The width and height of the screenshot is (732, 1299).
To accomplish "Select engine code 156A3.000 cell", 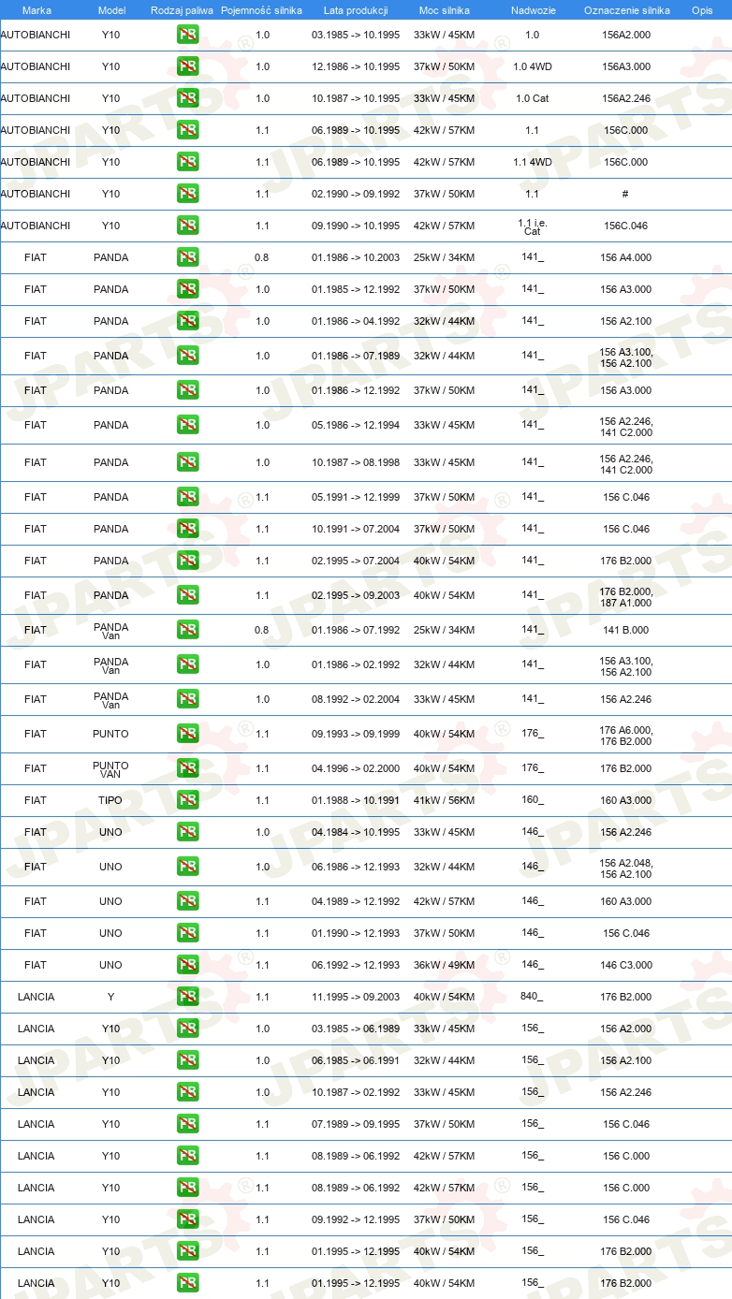I will [626, 66].
